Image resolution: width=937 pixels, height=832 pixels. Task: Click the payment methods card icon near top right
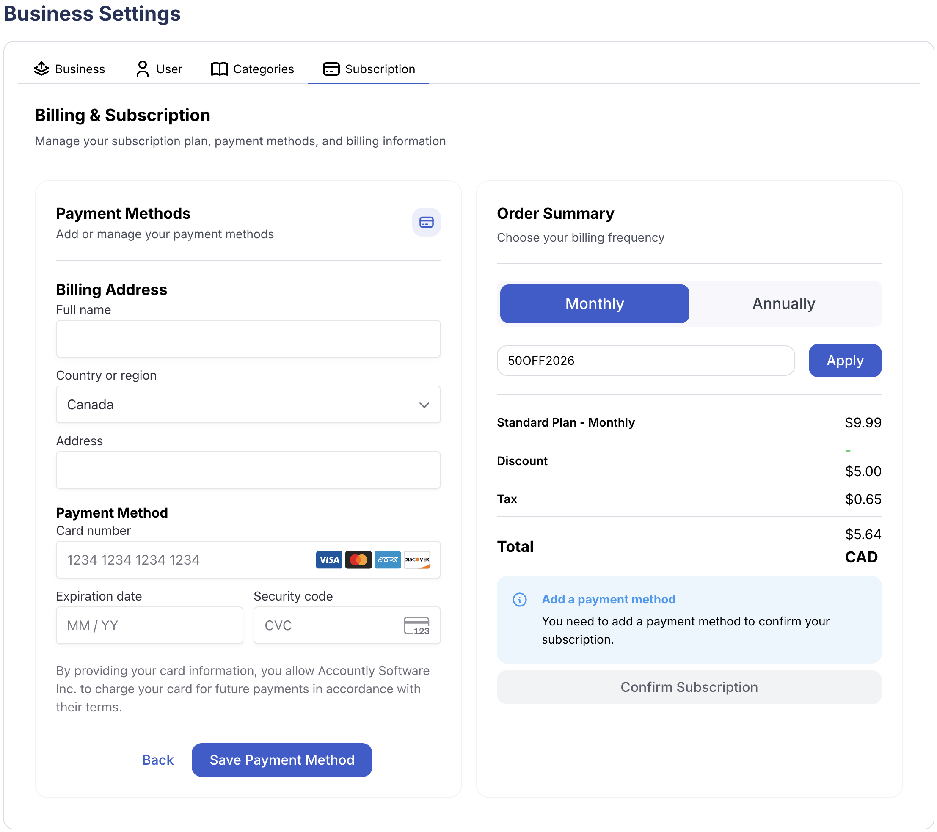click(426, 222)
